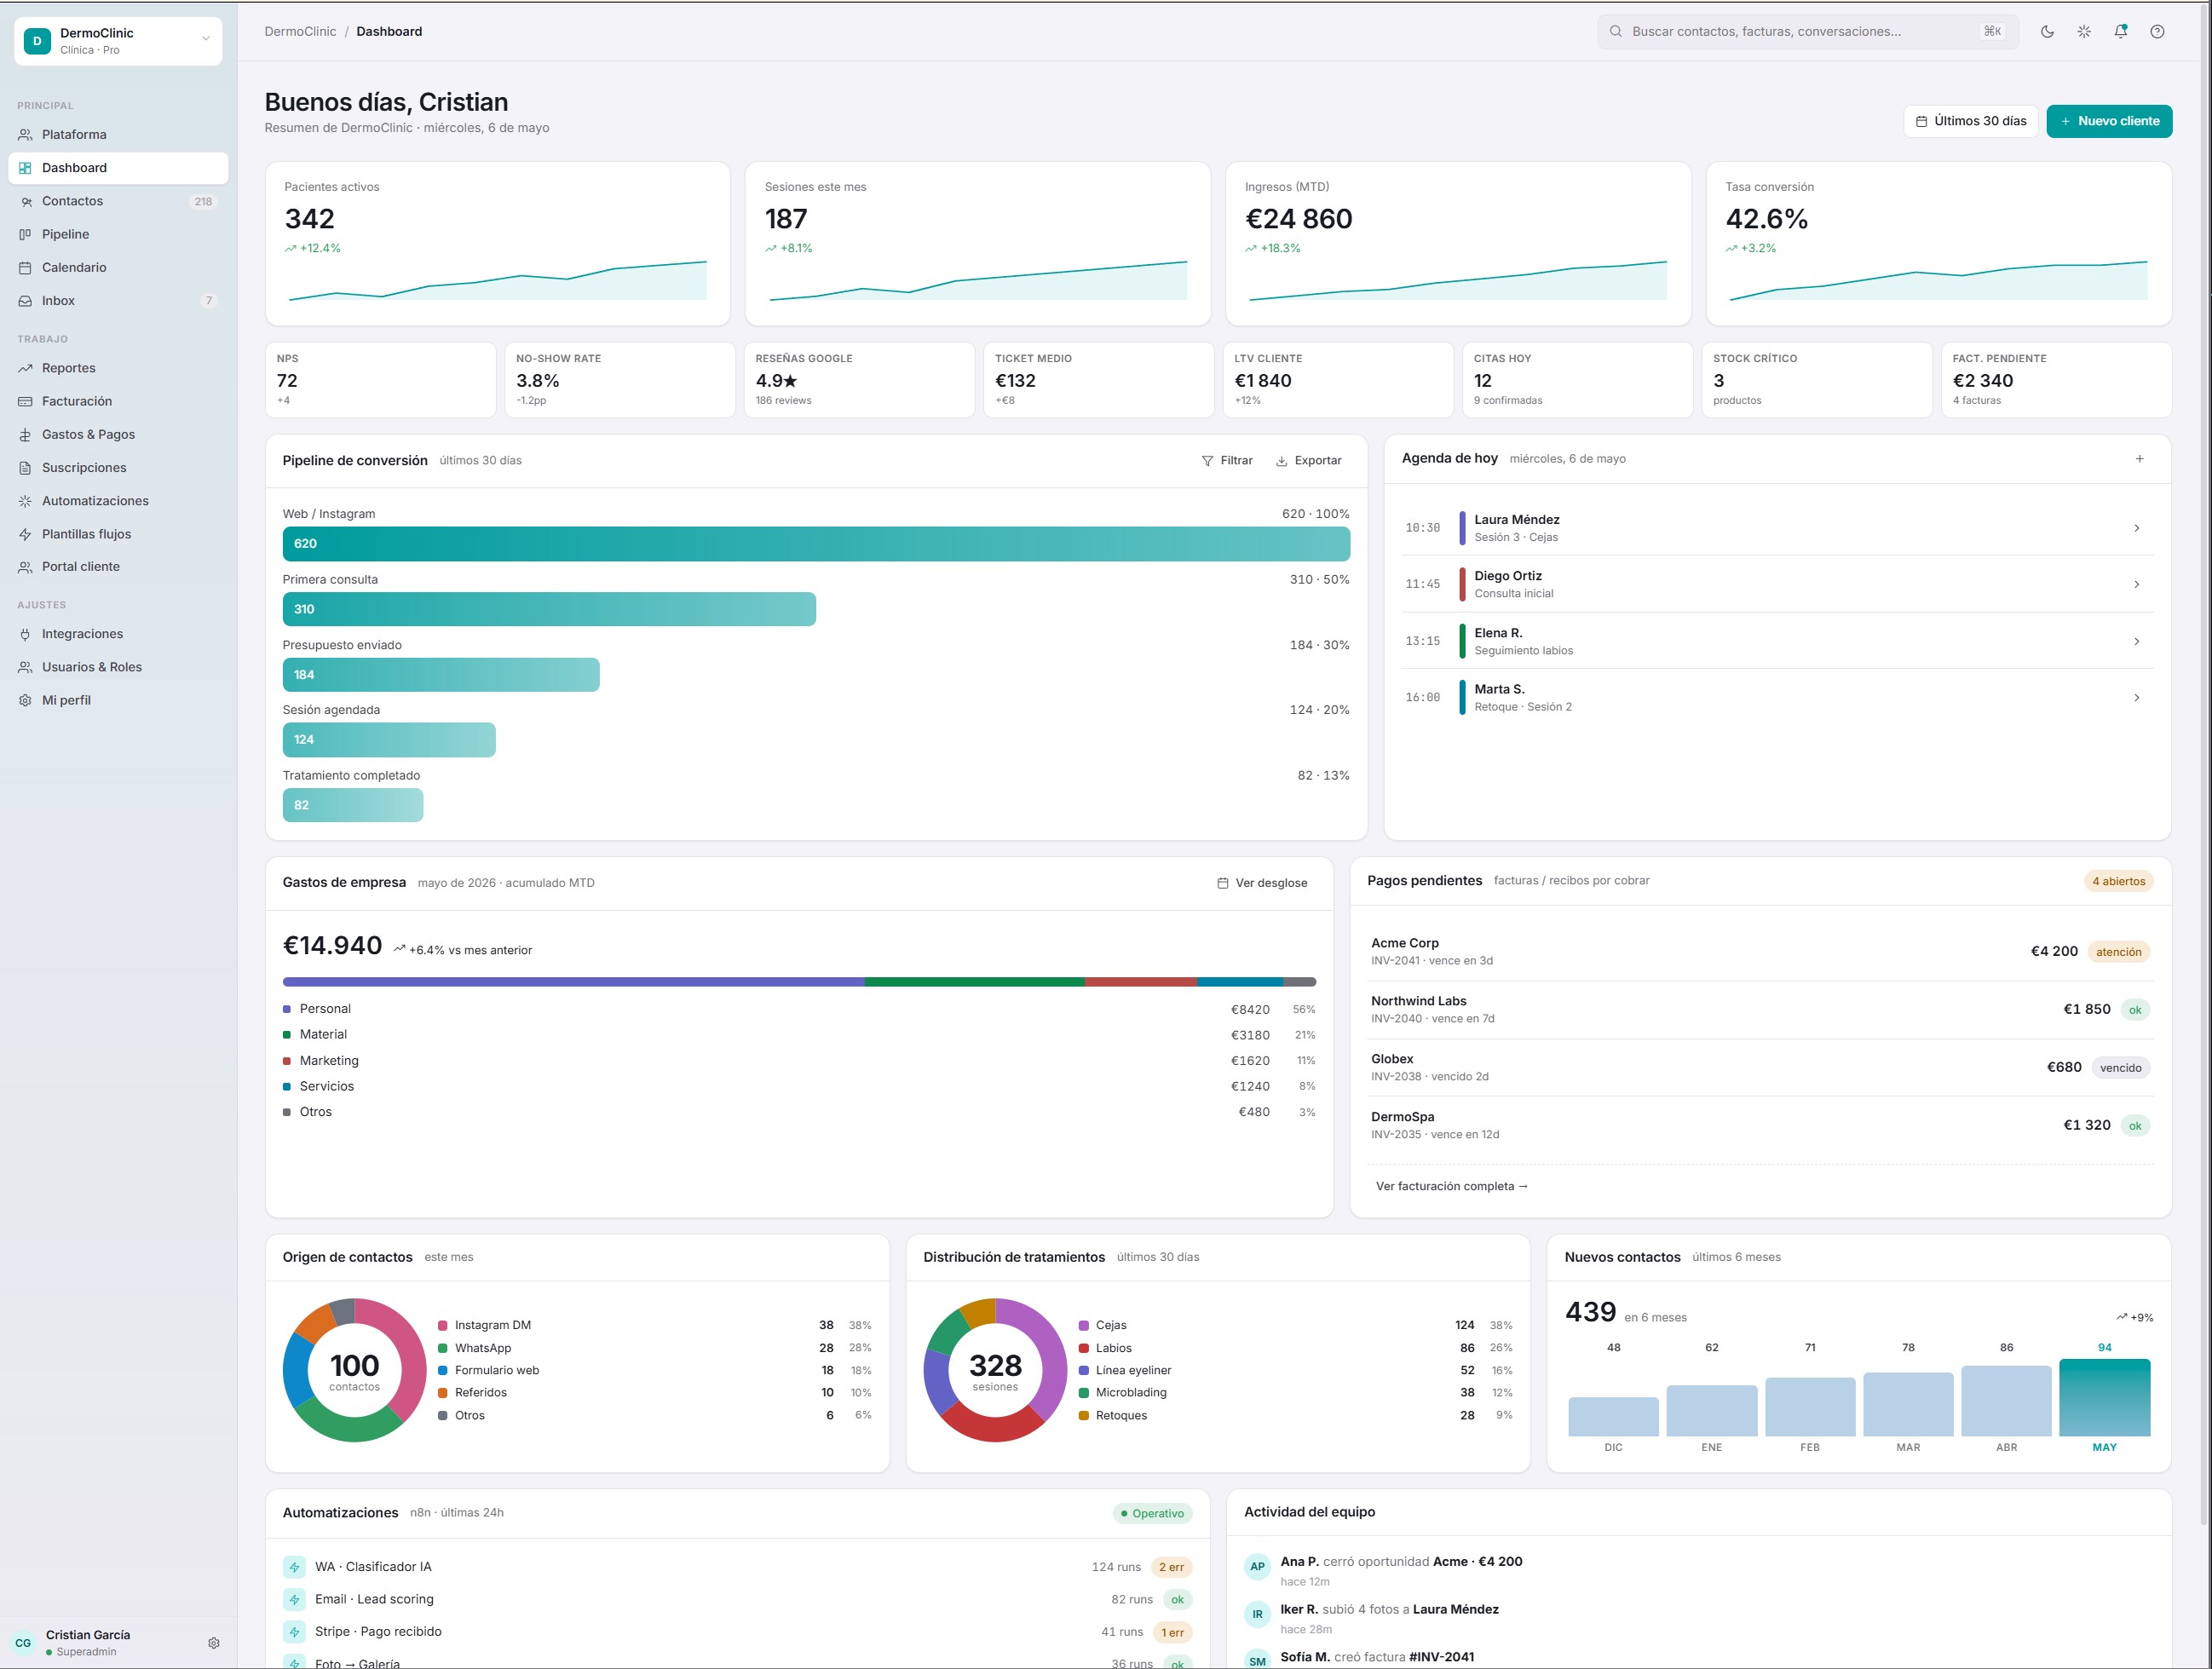
Task: Click the Stripe · Pago recibido lightning icon
Action: point(294,1632)
